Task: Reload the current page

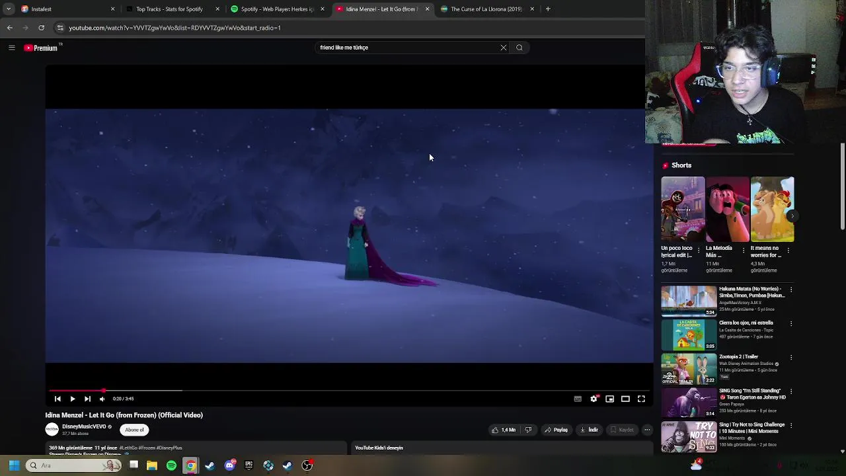Action: 41,28
